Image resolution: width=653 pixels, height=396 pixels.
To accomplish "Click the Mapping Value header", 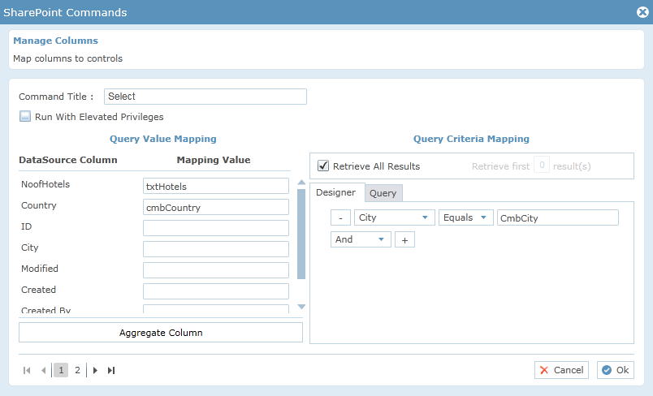I will (214, 160).
